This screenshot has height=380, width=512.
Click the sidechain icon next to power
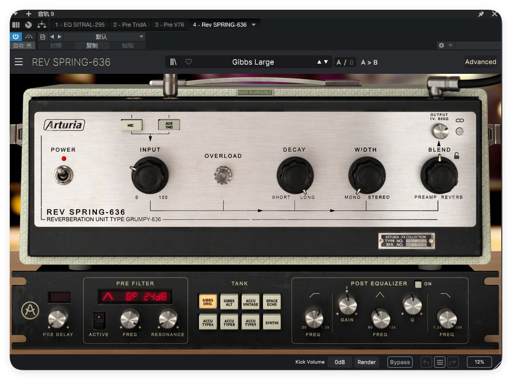click(x=29, y=36)
